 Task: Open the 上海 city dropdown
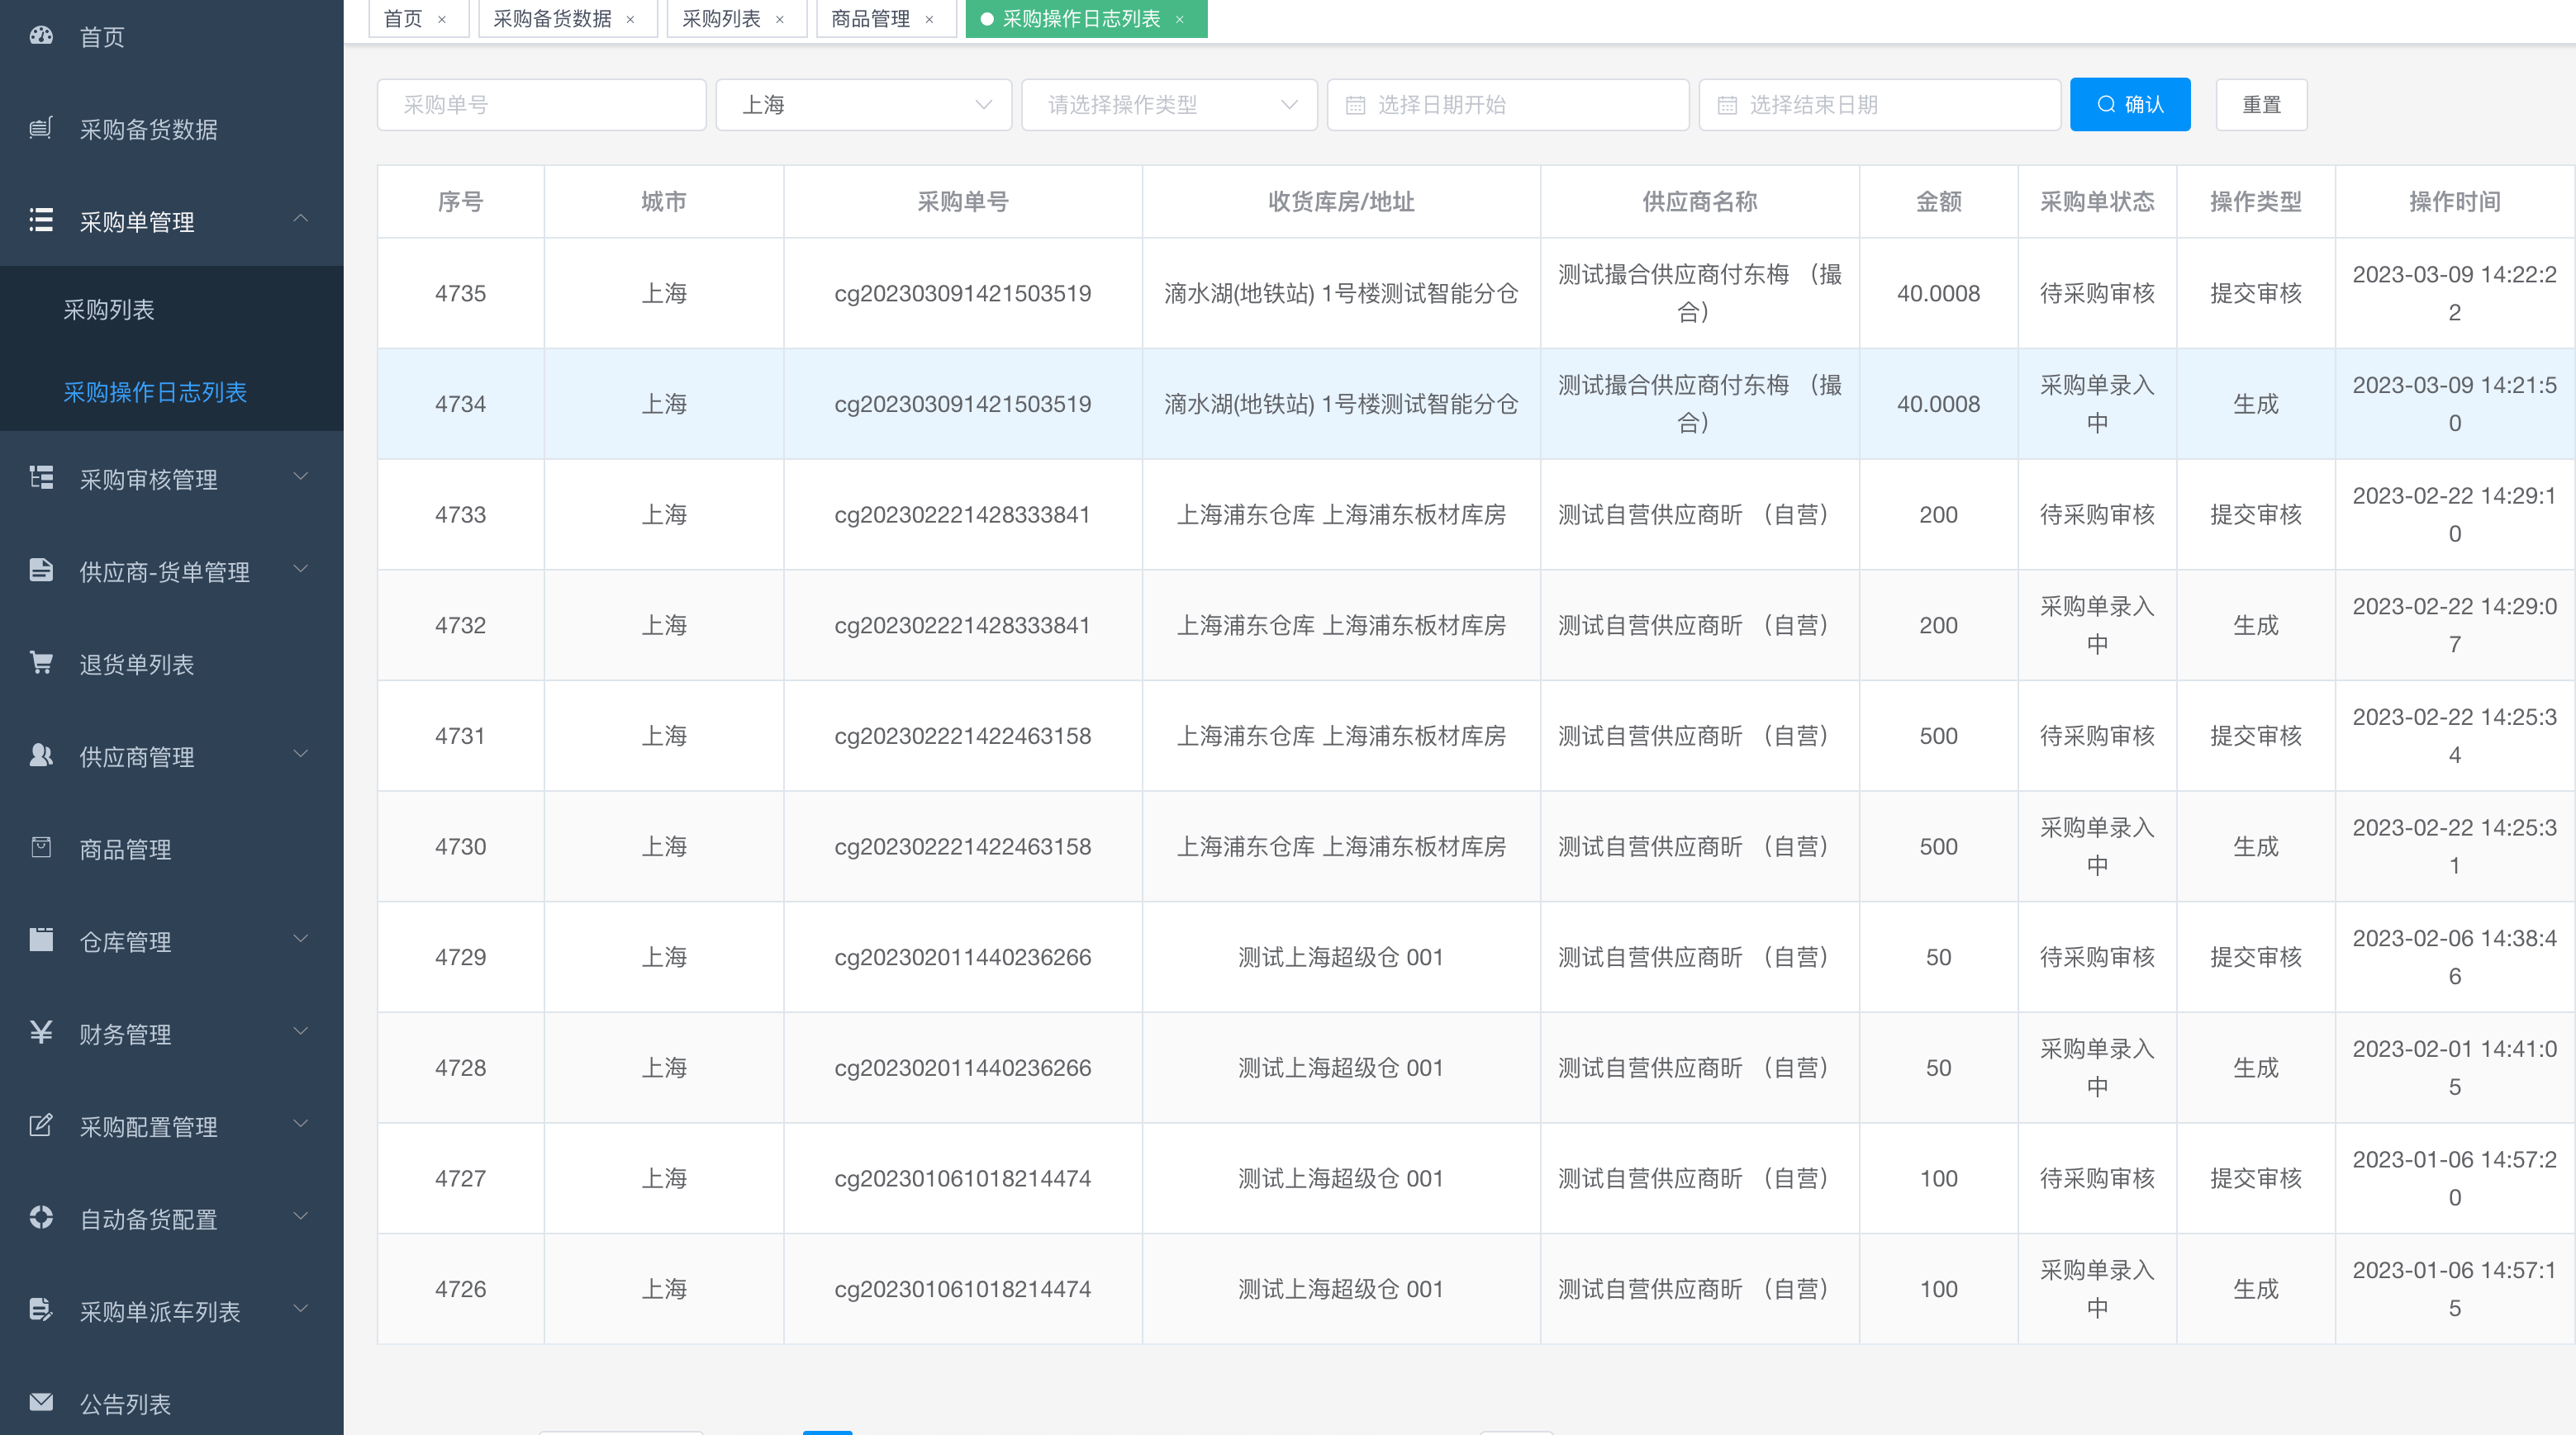(864, 105)
